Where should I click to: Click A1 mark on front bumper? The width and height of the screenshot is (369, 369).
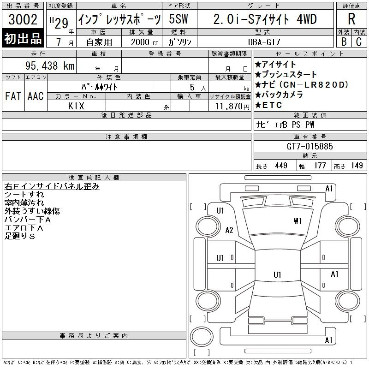pyautogui.click(x=329, y=189)
